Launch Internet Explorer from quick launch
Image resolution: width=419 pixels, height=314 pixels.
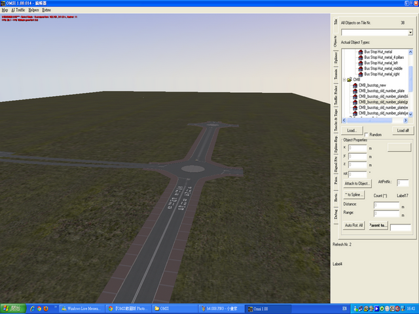(x=32, y=309)
